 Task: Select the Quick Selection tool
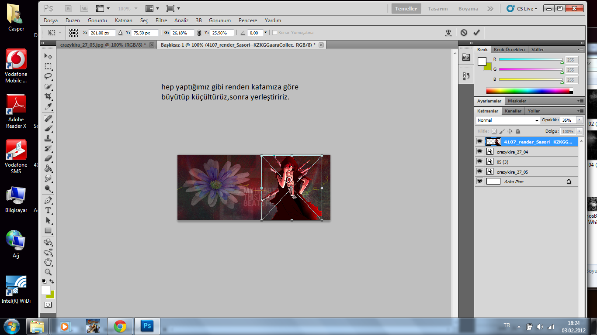click(x=48, y=86)
